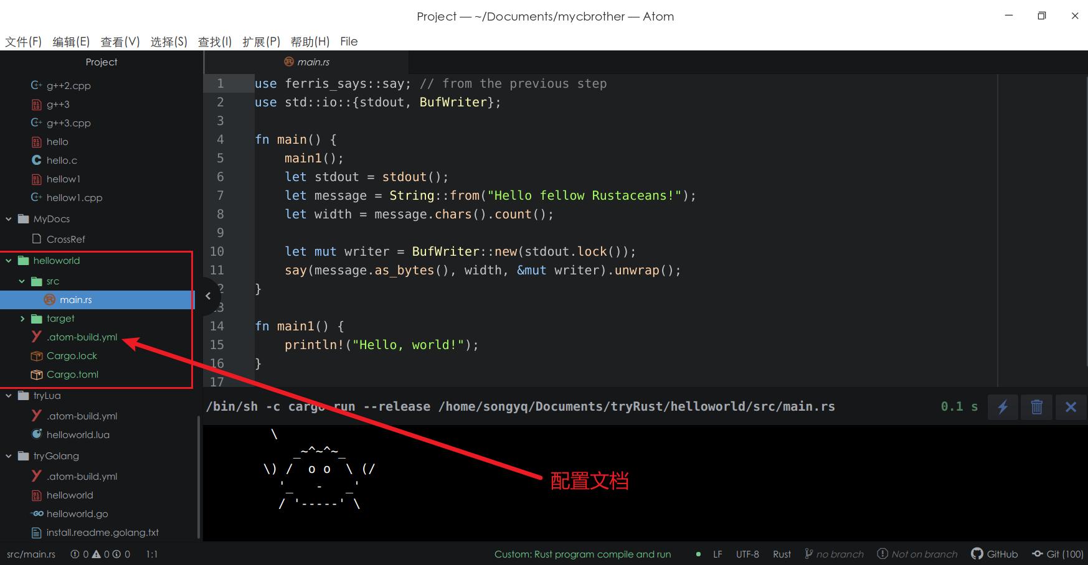This screenshot has width=1088, height=565.
Task: Change line ending from LF
Action: (717, 554)
